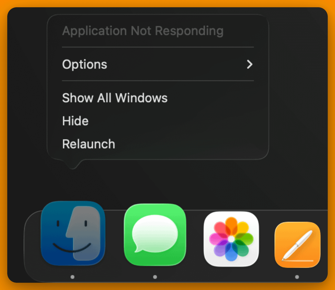Open the Photos app in the Dock
The width and height of the screenshot is (335, 290).
[231, 239]
